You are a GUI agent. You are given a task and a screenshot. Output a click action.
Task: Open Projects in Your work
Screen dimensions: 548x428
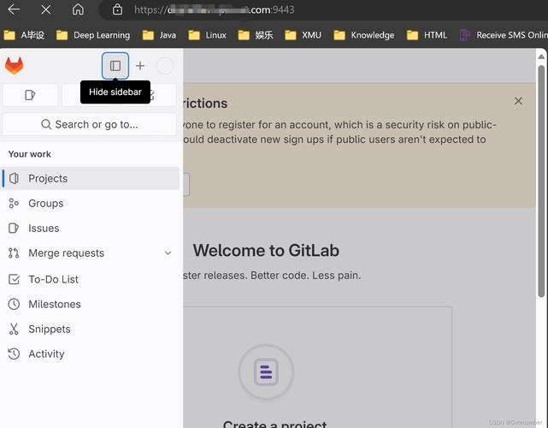[x=91, y=179]
